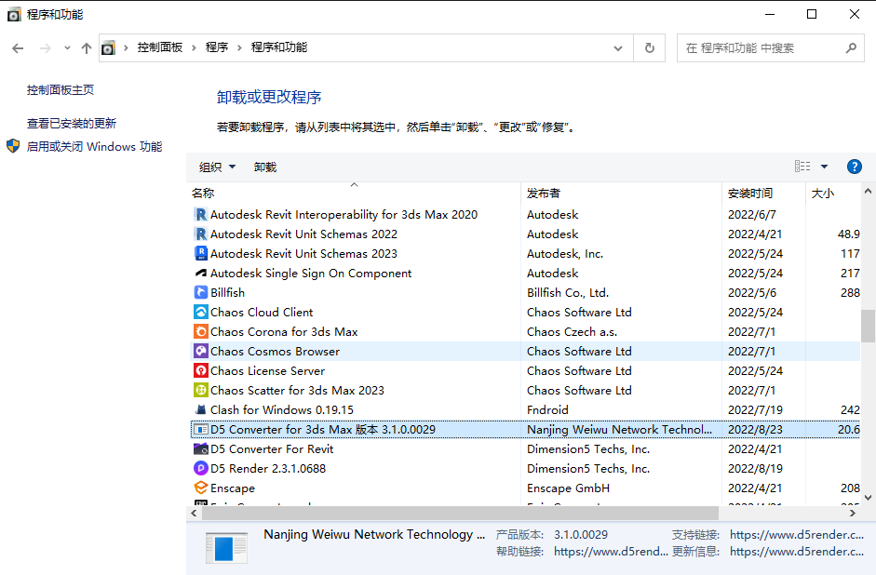
Task: Click the Enscape program icon
Action: click(200, 488)
